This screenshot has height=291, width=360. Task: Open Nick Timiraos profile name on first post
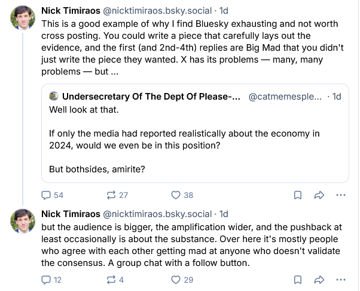click(x=71, y=11)
